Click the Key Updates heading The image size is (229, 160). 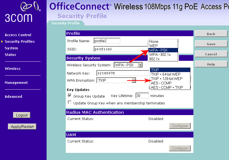tap(78, 90)
